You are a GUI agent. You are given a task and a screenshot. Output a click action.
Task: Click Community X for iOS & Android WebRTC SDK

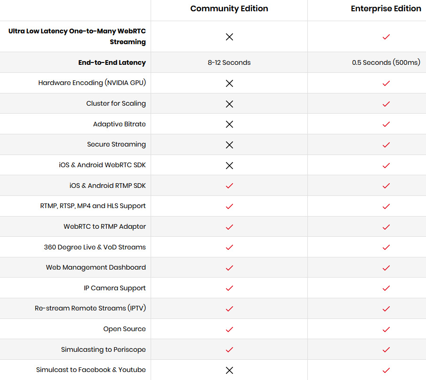click(229, 165)
